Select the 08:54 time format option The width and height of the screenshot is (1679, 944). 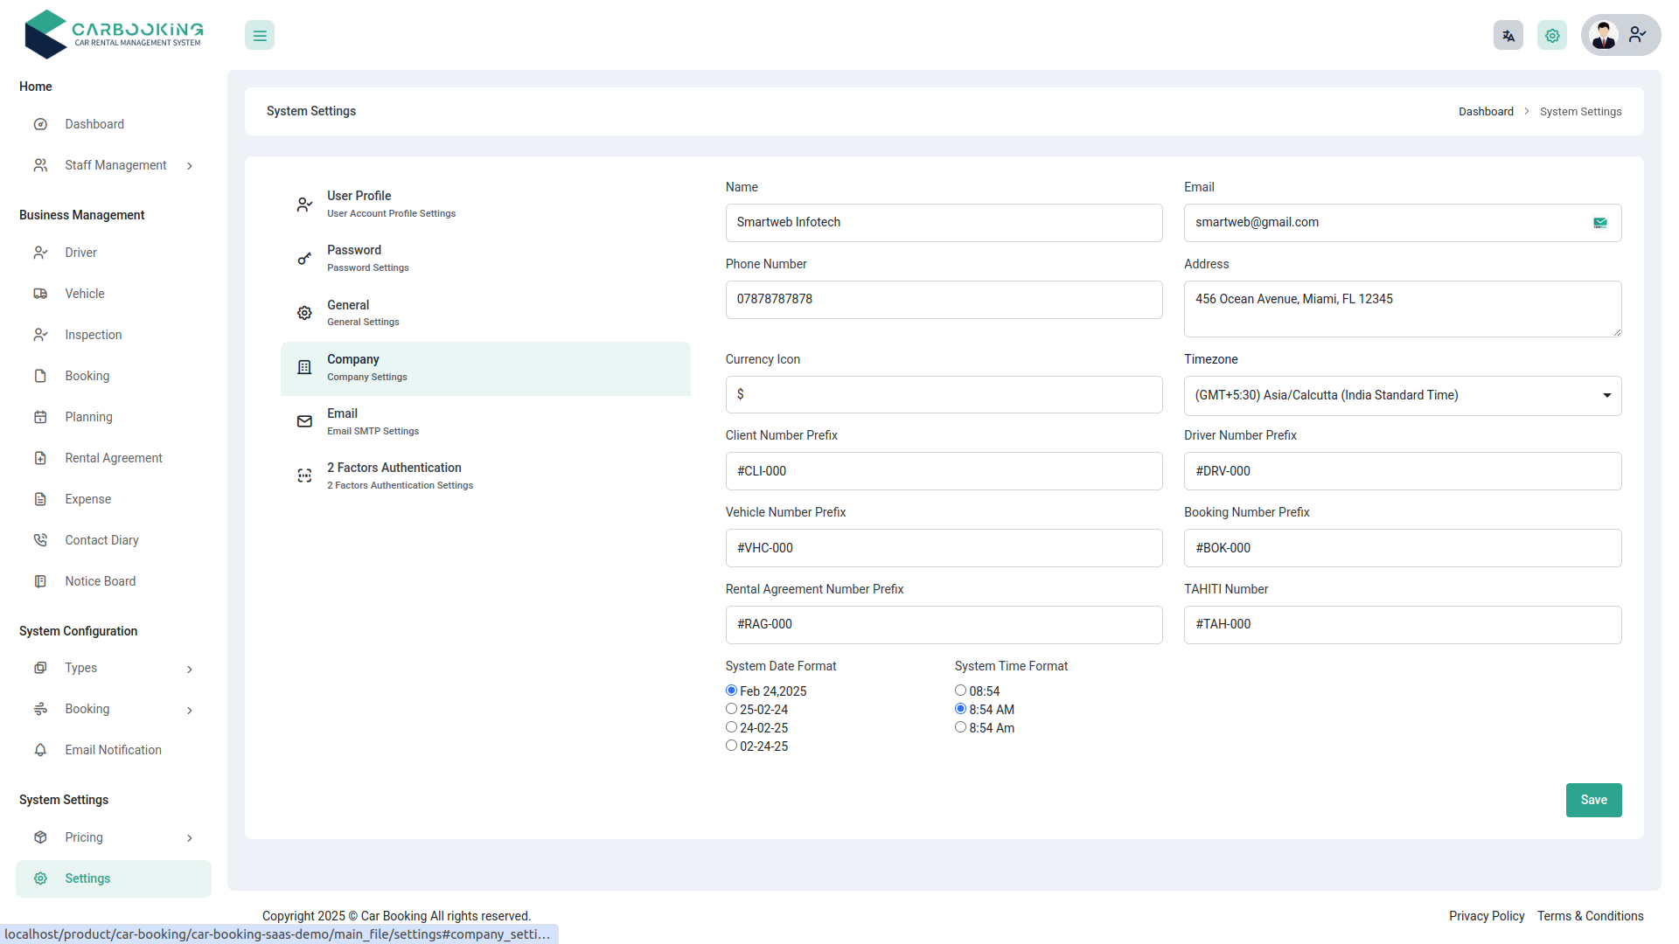(960, 691)
